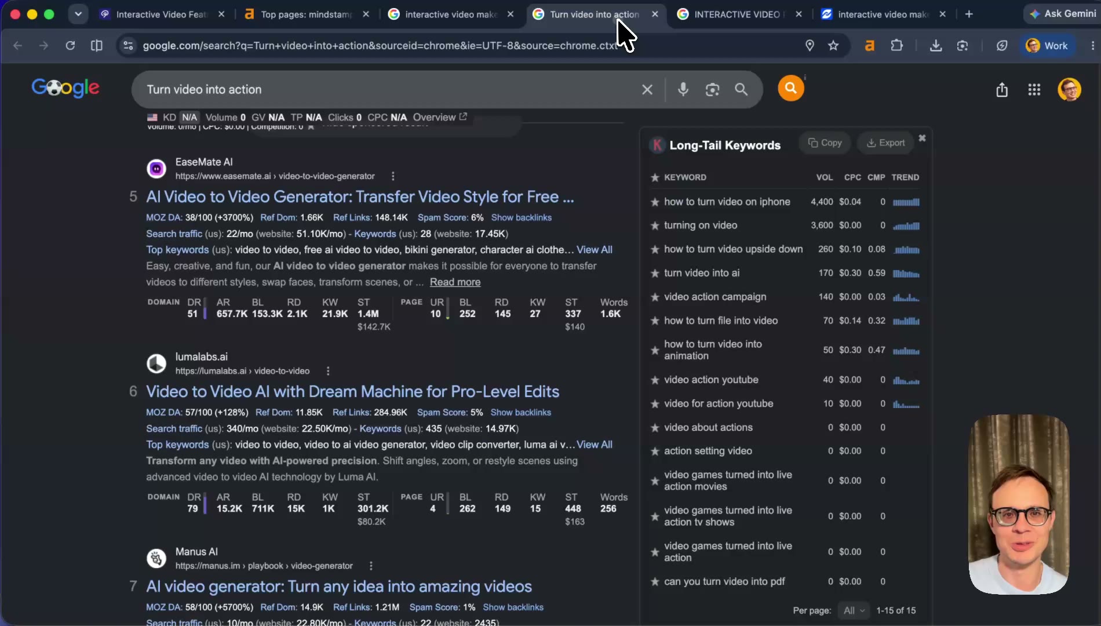This screenshot has width=1101, height=626.
Task: Sort keywords by the TREND column
Action: (x=905, y=177)
